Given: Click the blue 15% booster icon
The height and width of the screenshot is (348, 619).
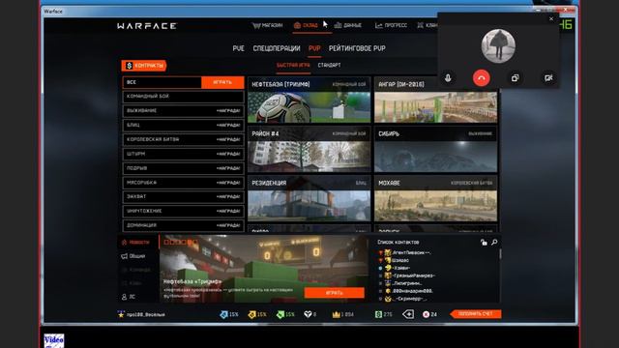Looking at the screenshot, I should click(x=223, y=314).
